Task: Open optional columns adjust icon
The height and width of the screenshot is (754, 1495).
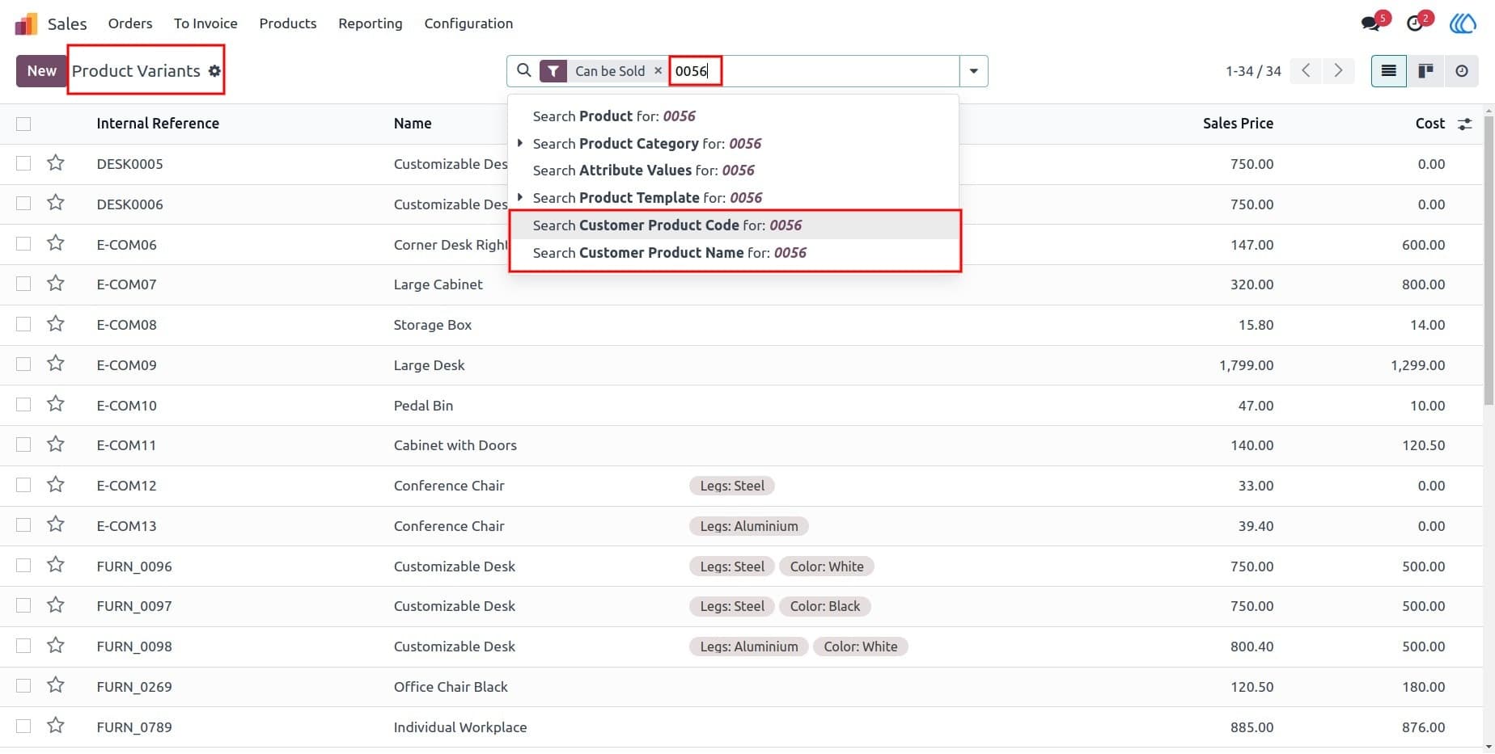Action: (1464, 124)
